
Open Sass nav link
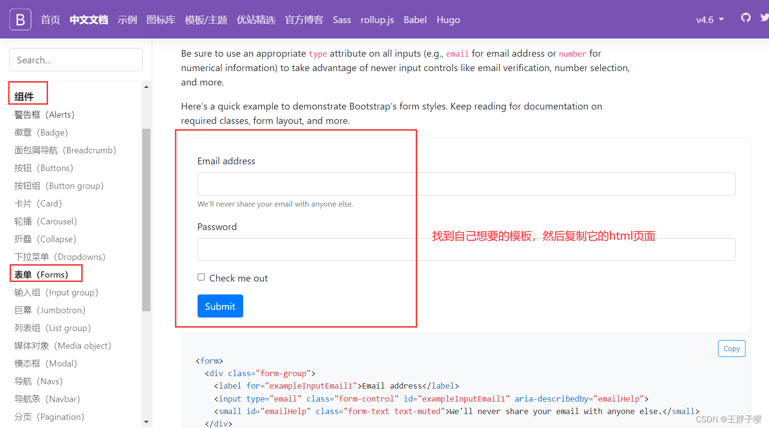click(x=342, y=20)
